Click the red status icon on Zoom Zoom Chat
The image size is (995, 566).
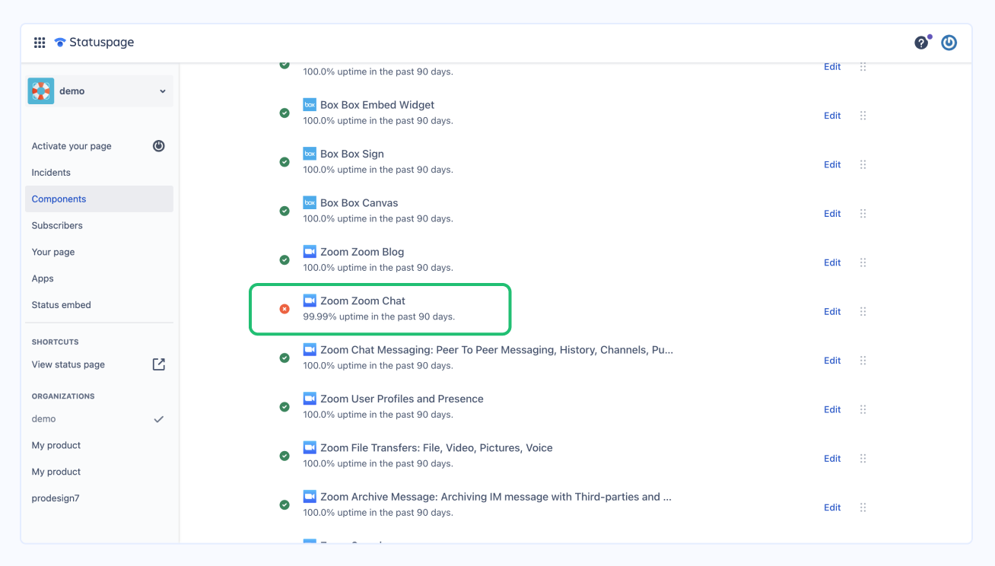coord(285,308)
